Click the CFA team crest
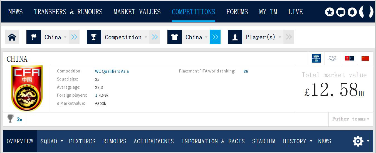The width and height of the screenshot is (376, 153). (x=27, y=88)
